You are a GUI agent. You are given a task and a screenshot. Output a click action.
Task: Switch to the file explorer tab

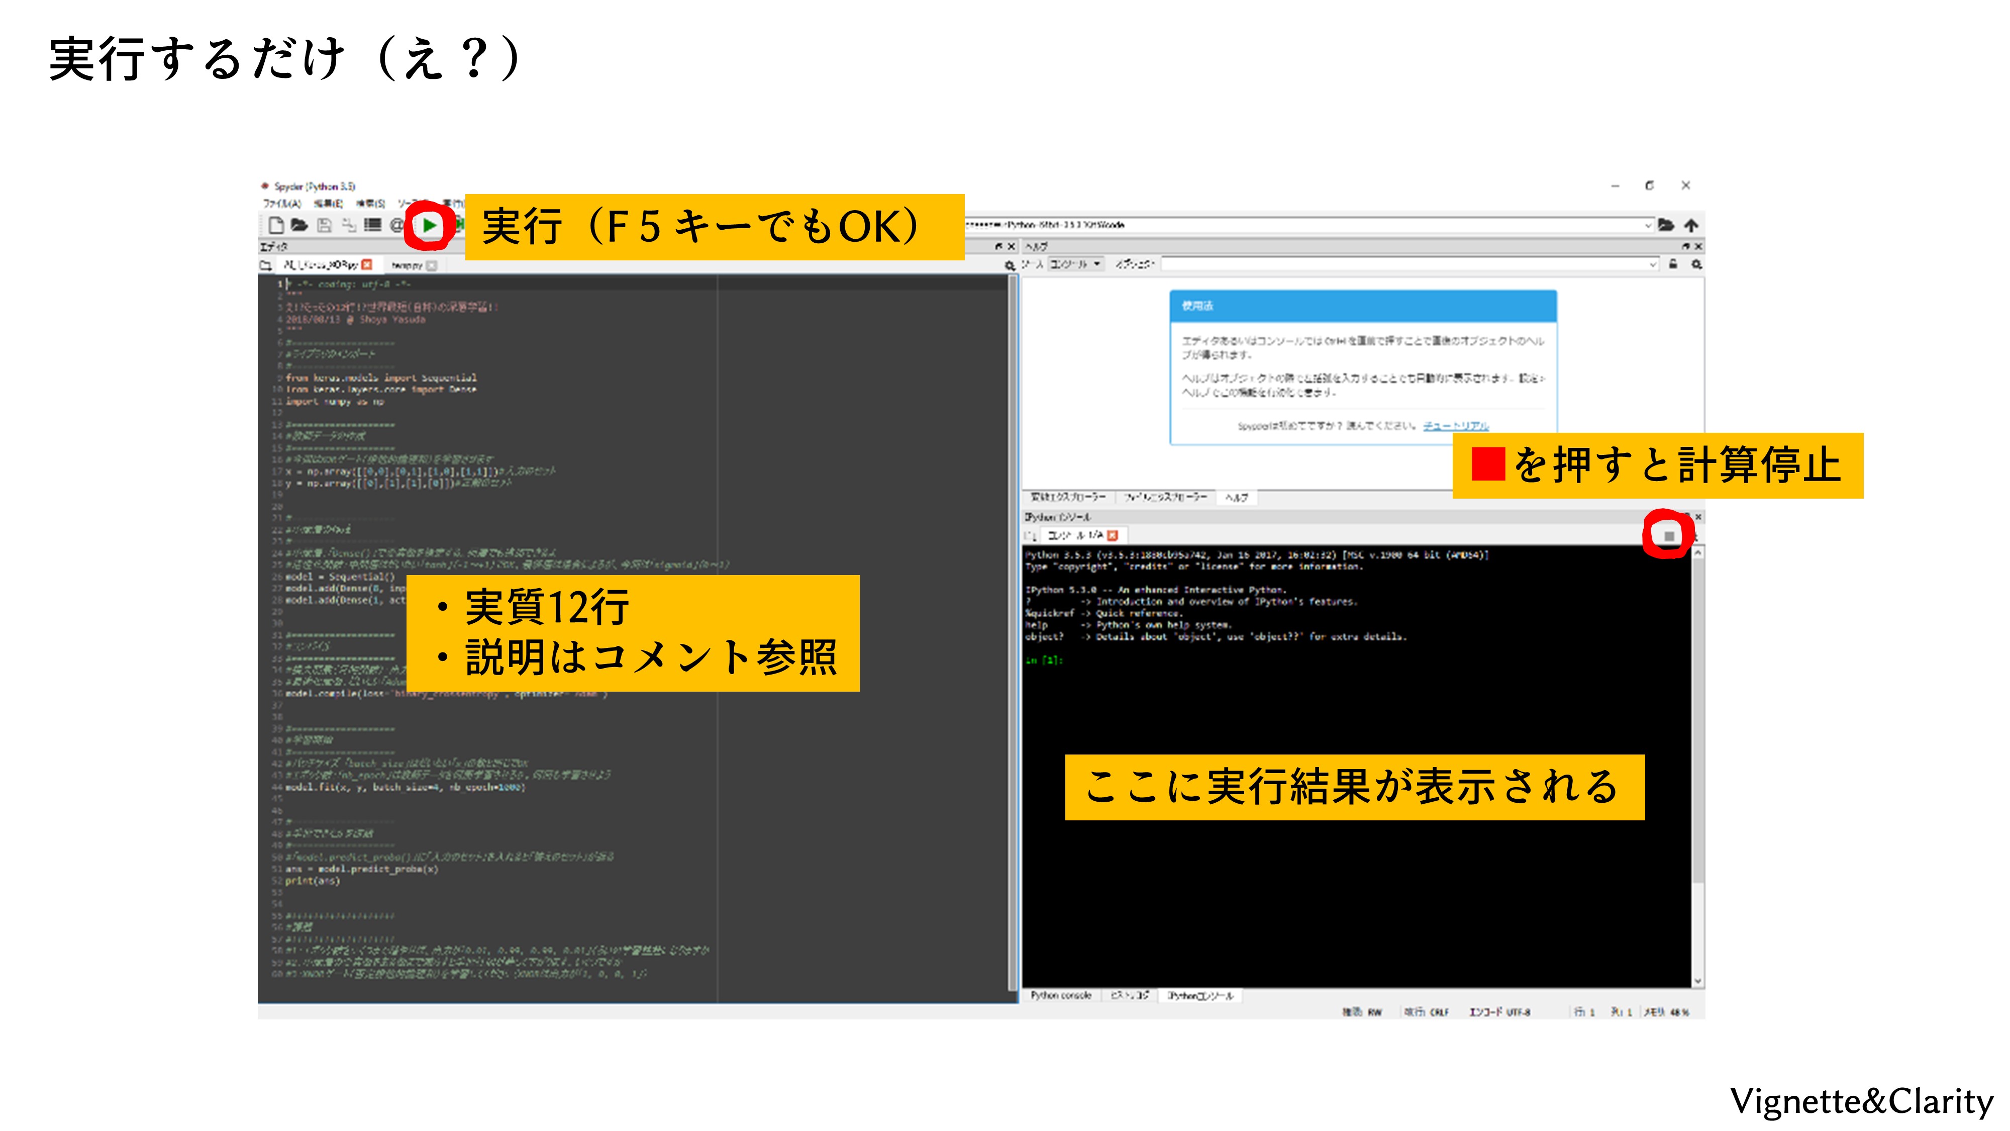point(1165,497)
